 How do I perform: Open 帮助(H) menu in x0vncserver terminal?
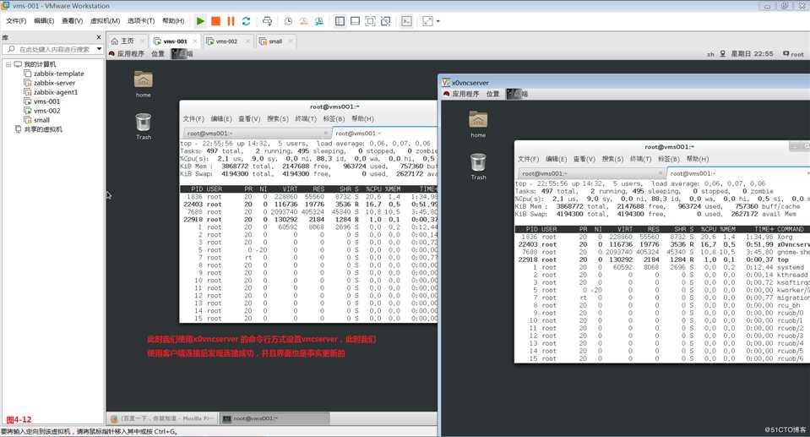698,159
